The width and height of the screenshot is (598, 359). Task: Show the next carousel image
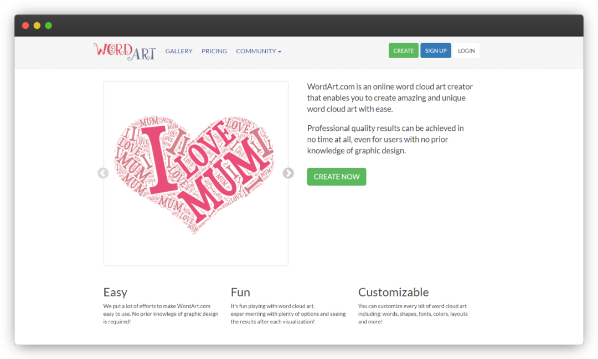[288, 173]
